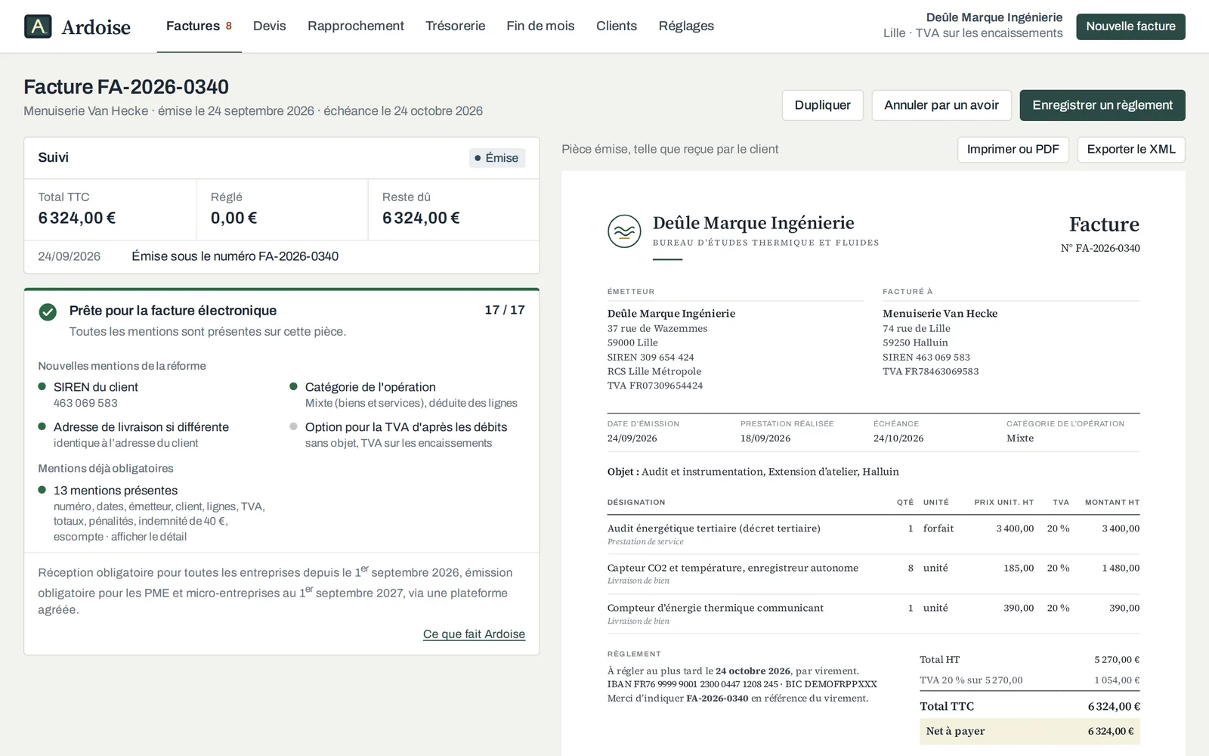Viewport: 1209px width, 756px height.
Task: Click the Catégorie de l'opération green dot
Action: point(293,386)
